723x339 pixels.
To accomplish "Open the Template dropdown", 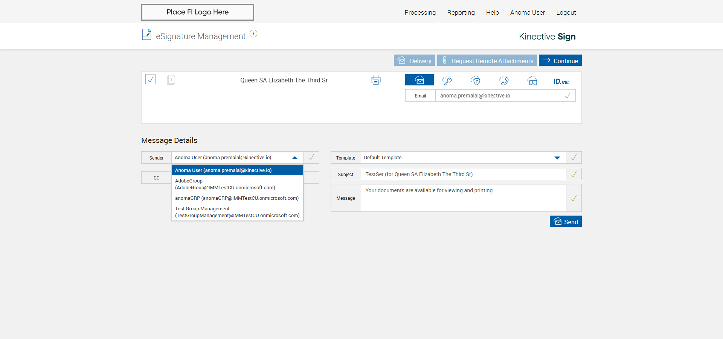I will [557, 158].
